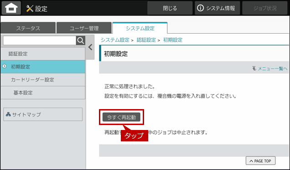
Task: Open システム情報
Action: point(217,8)
